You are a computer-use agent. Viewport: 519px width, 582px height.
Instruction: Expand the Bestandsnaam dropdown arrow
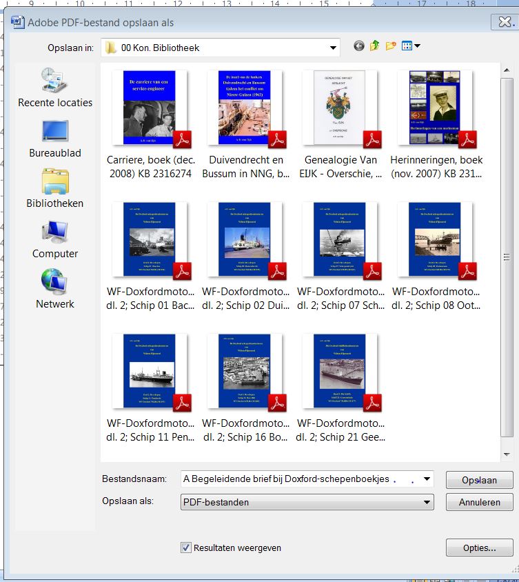[427, 479]
